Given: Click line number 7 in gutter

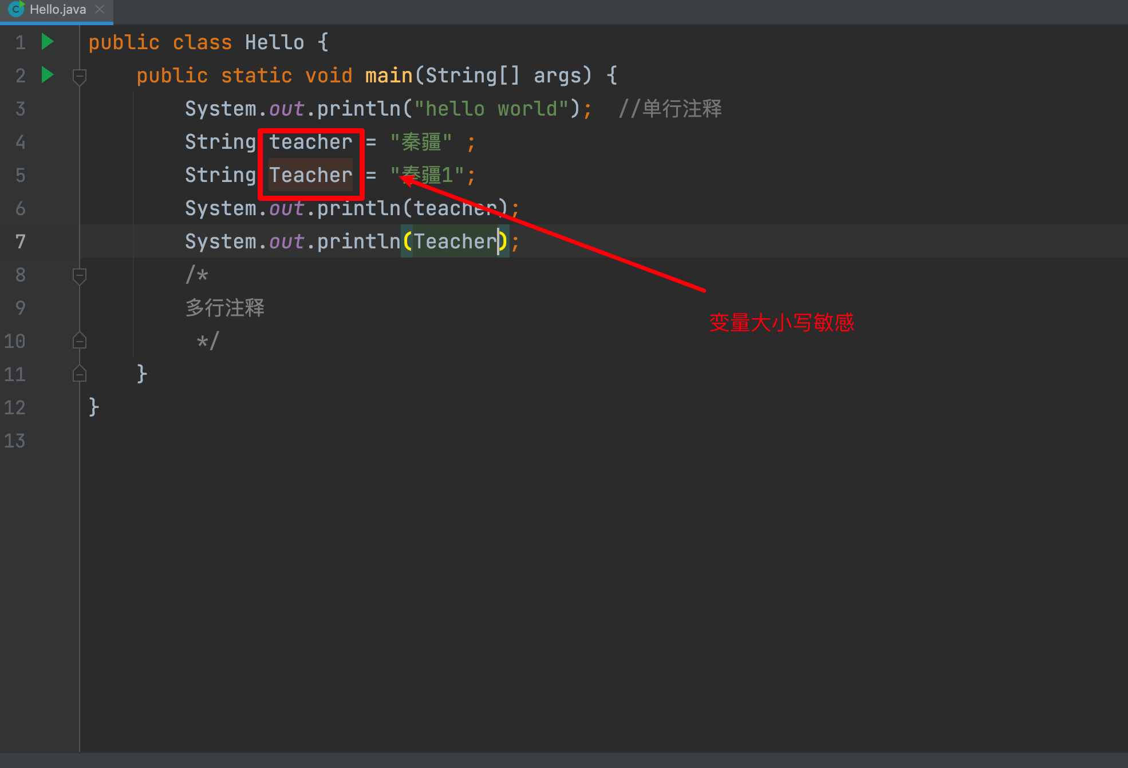Looking at the screenshot, I should [22, 242].
